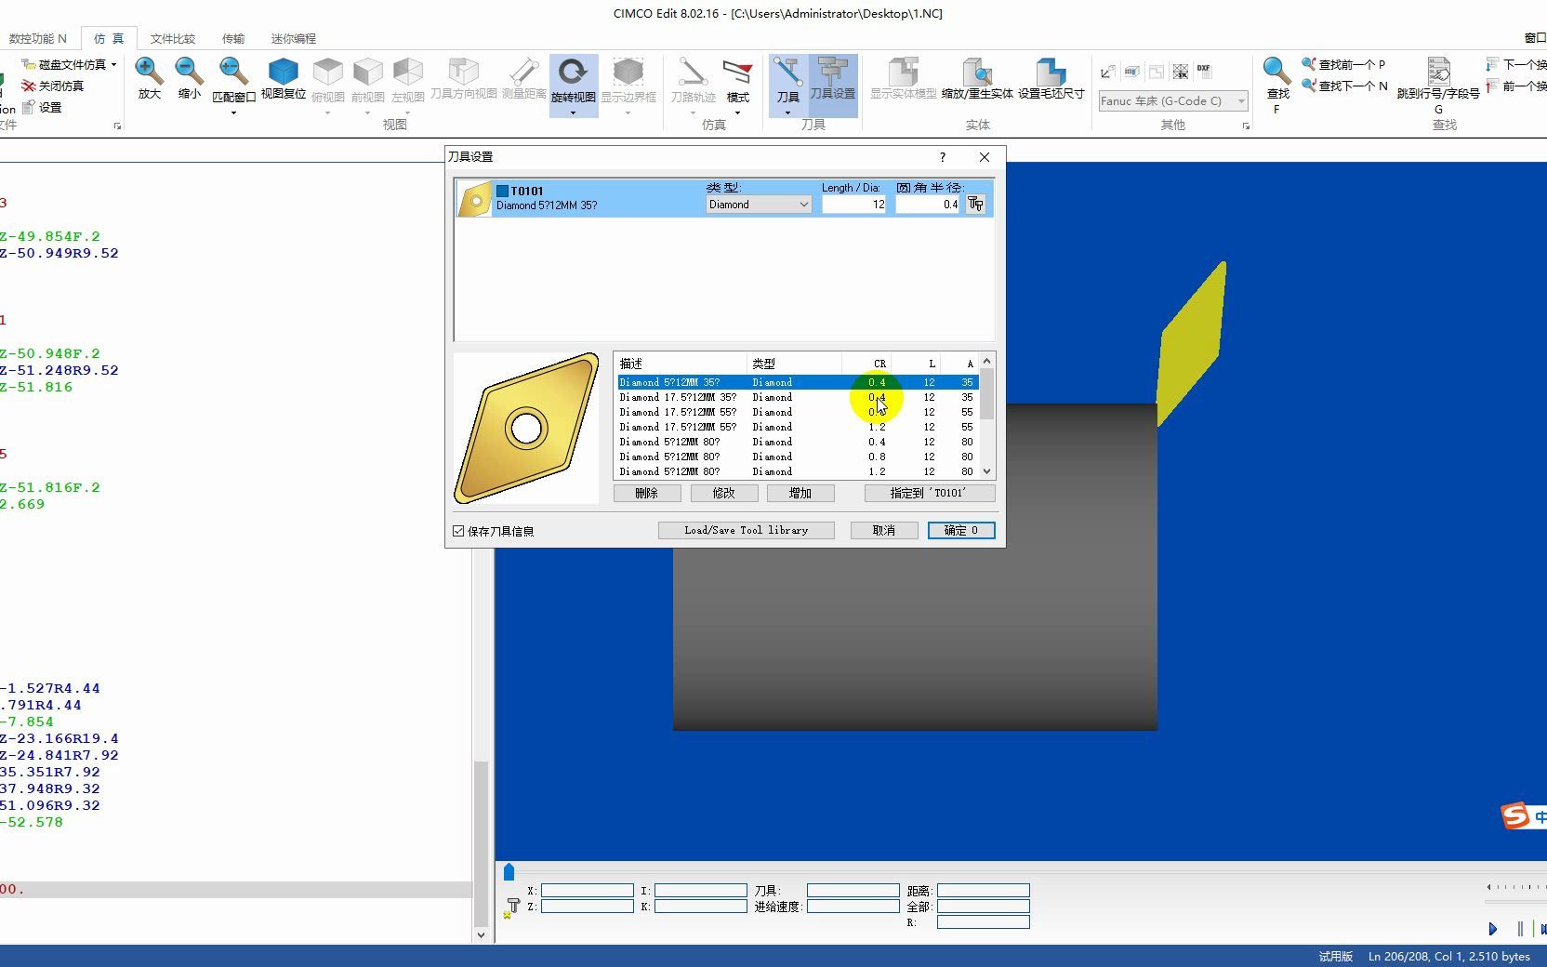Open the 传输 ribbon tab
1547x967 pixels.
click(x=233, y=38)
